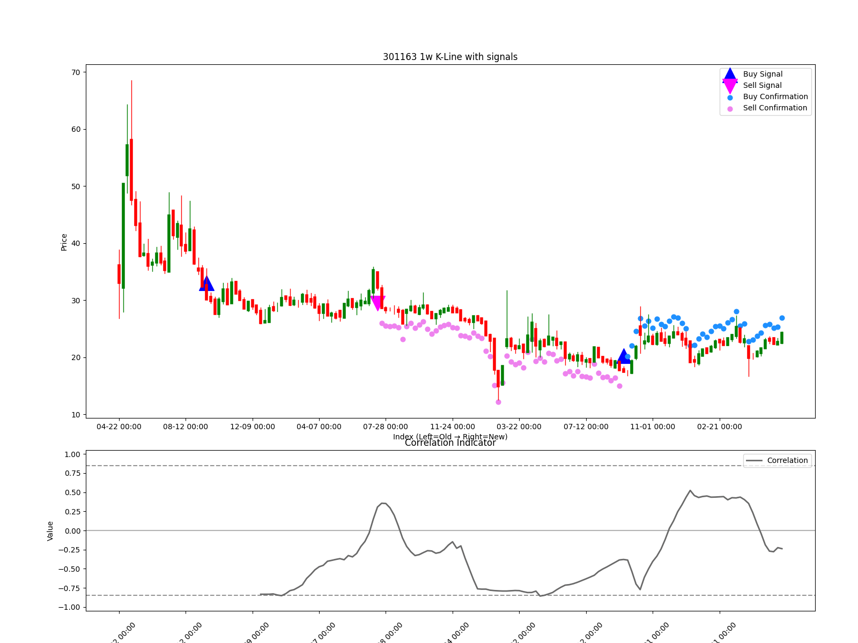Click the price axis tick '40'

pos(76,243)
